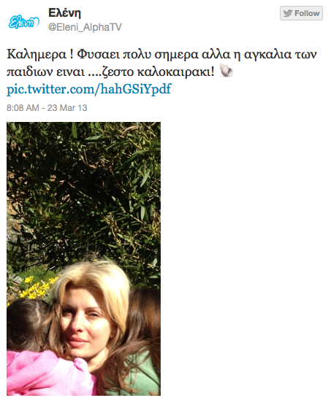Click the Twitter bird icon in Follow button

point(287,13)
